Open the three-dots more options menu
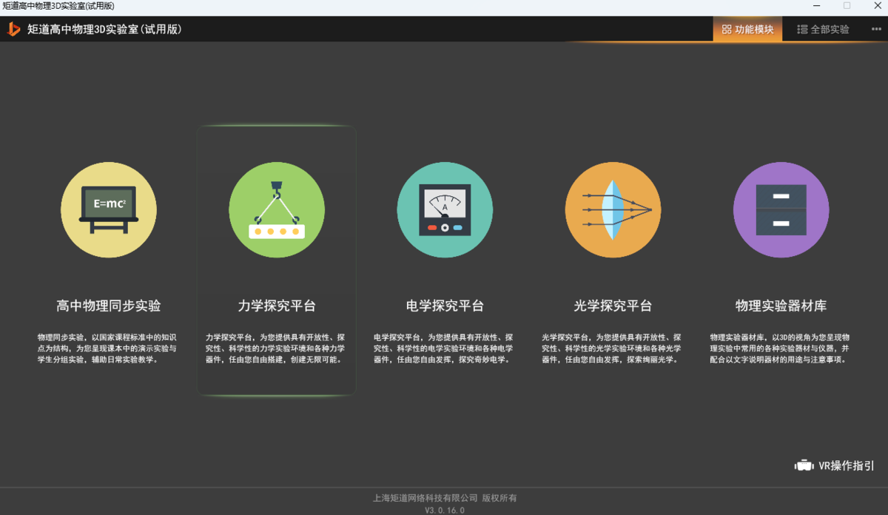Screen dimensions: 888x515 [x=876, y=30]
